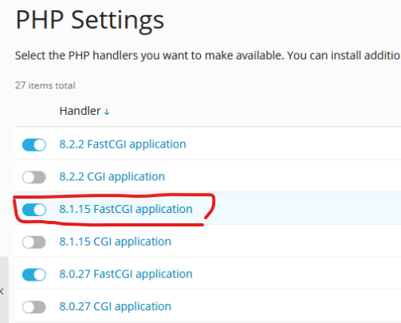
Task: Click the blue sort arrow beside Handler
Action: (x=107, y=112)
